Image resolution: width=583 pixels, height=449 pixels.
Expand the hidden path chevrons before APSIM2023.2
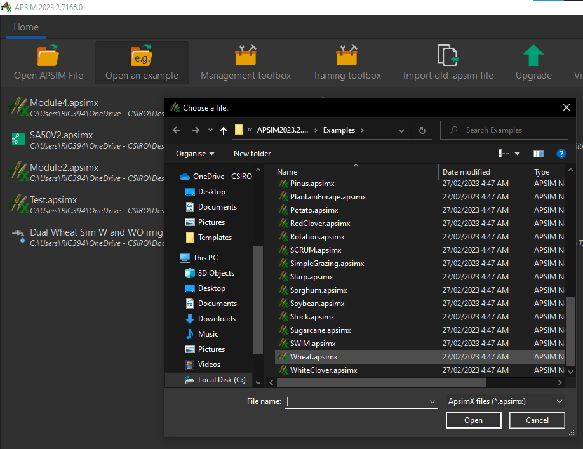coord(250,130)
